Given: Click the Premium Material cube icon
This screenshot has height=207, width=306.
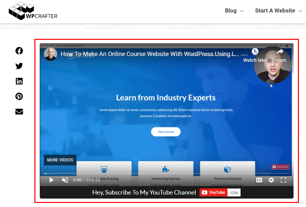Looking at the screenshot, I should 227,169.
